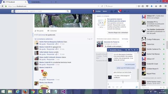
Task: Open the Jordan profile link
Action: tap(97, 11)
